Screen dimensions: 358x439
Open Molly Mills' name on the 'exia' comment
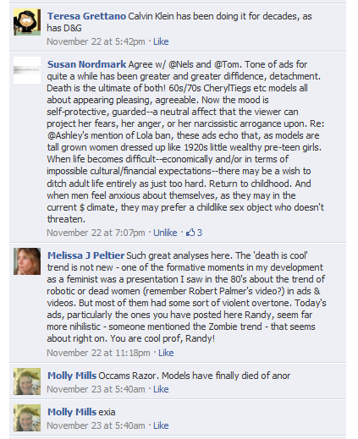tap(72, 412)
